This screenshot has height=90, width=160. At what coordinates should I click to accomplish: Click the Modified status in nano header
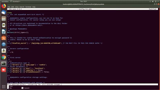(x=152, y=9)
